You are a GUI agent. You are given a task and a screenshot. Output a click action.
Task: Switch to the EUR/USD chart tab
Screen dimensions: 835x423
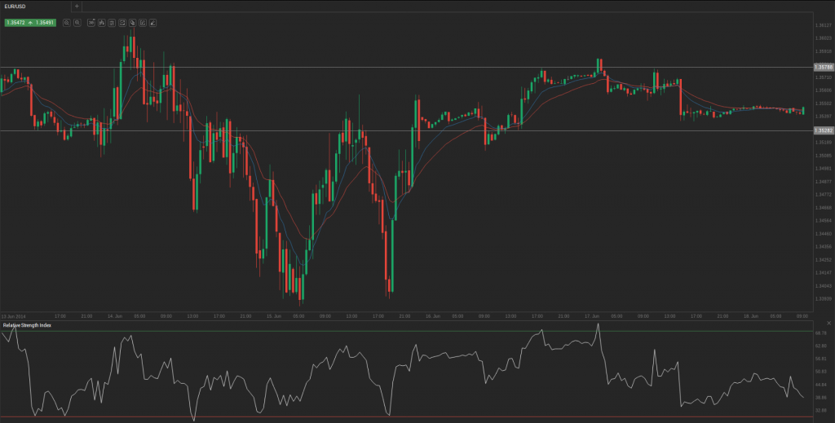click(x=16, y=6)
